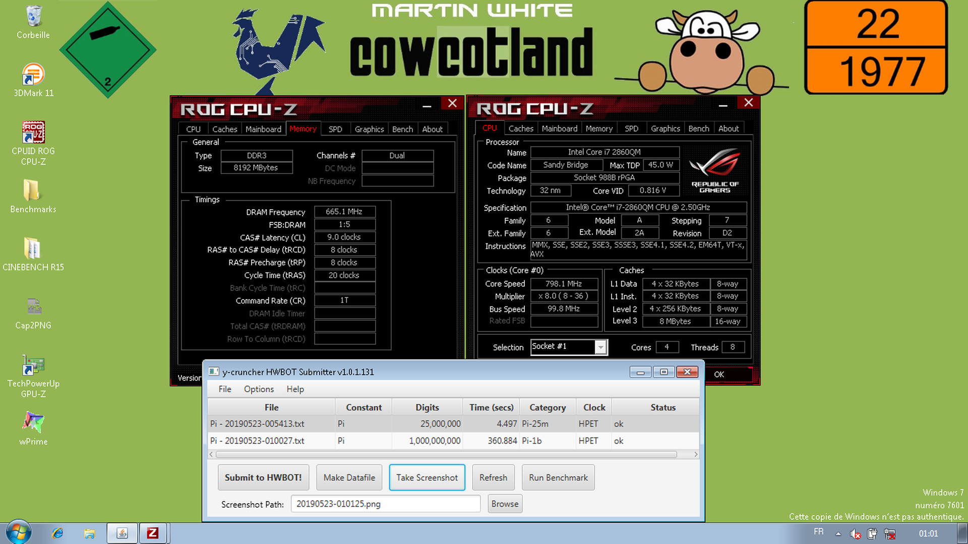Click the FR language indicator in taskbar
The width and height of the screenshot is (968, 544).
[x=818, y=532]
